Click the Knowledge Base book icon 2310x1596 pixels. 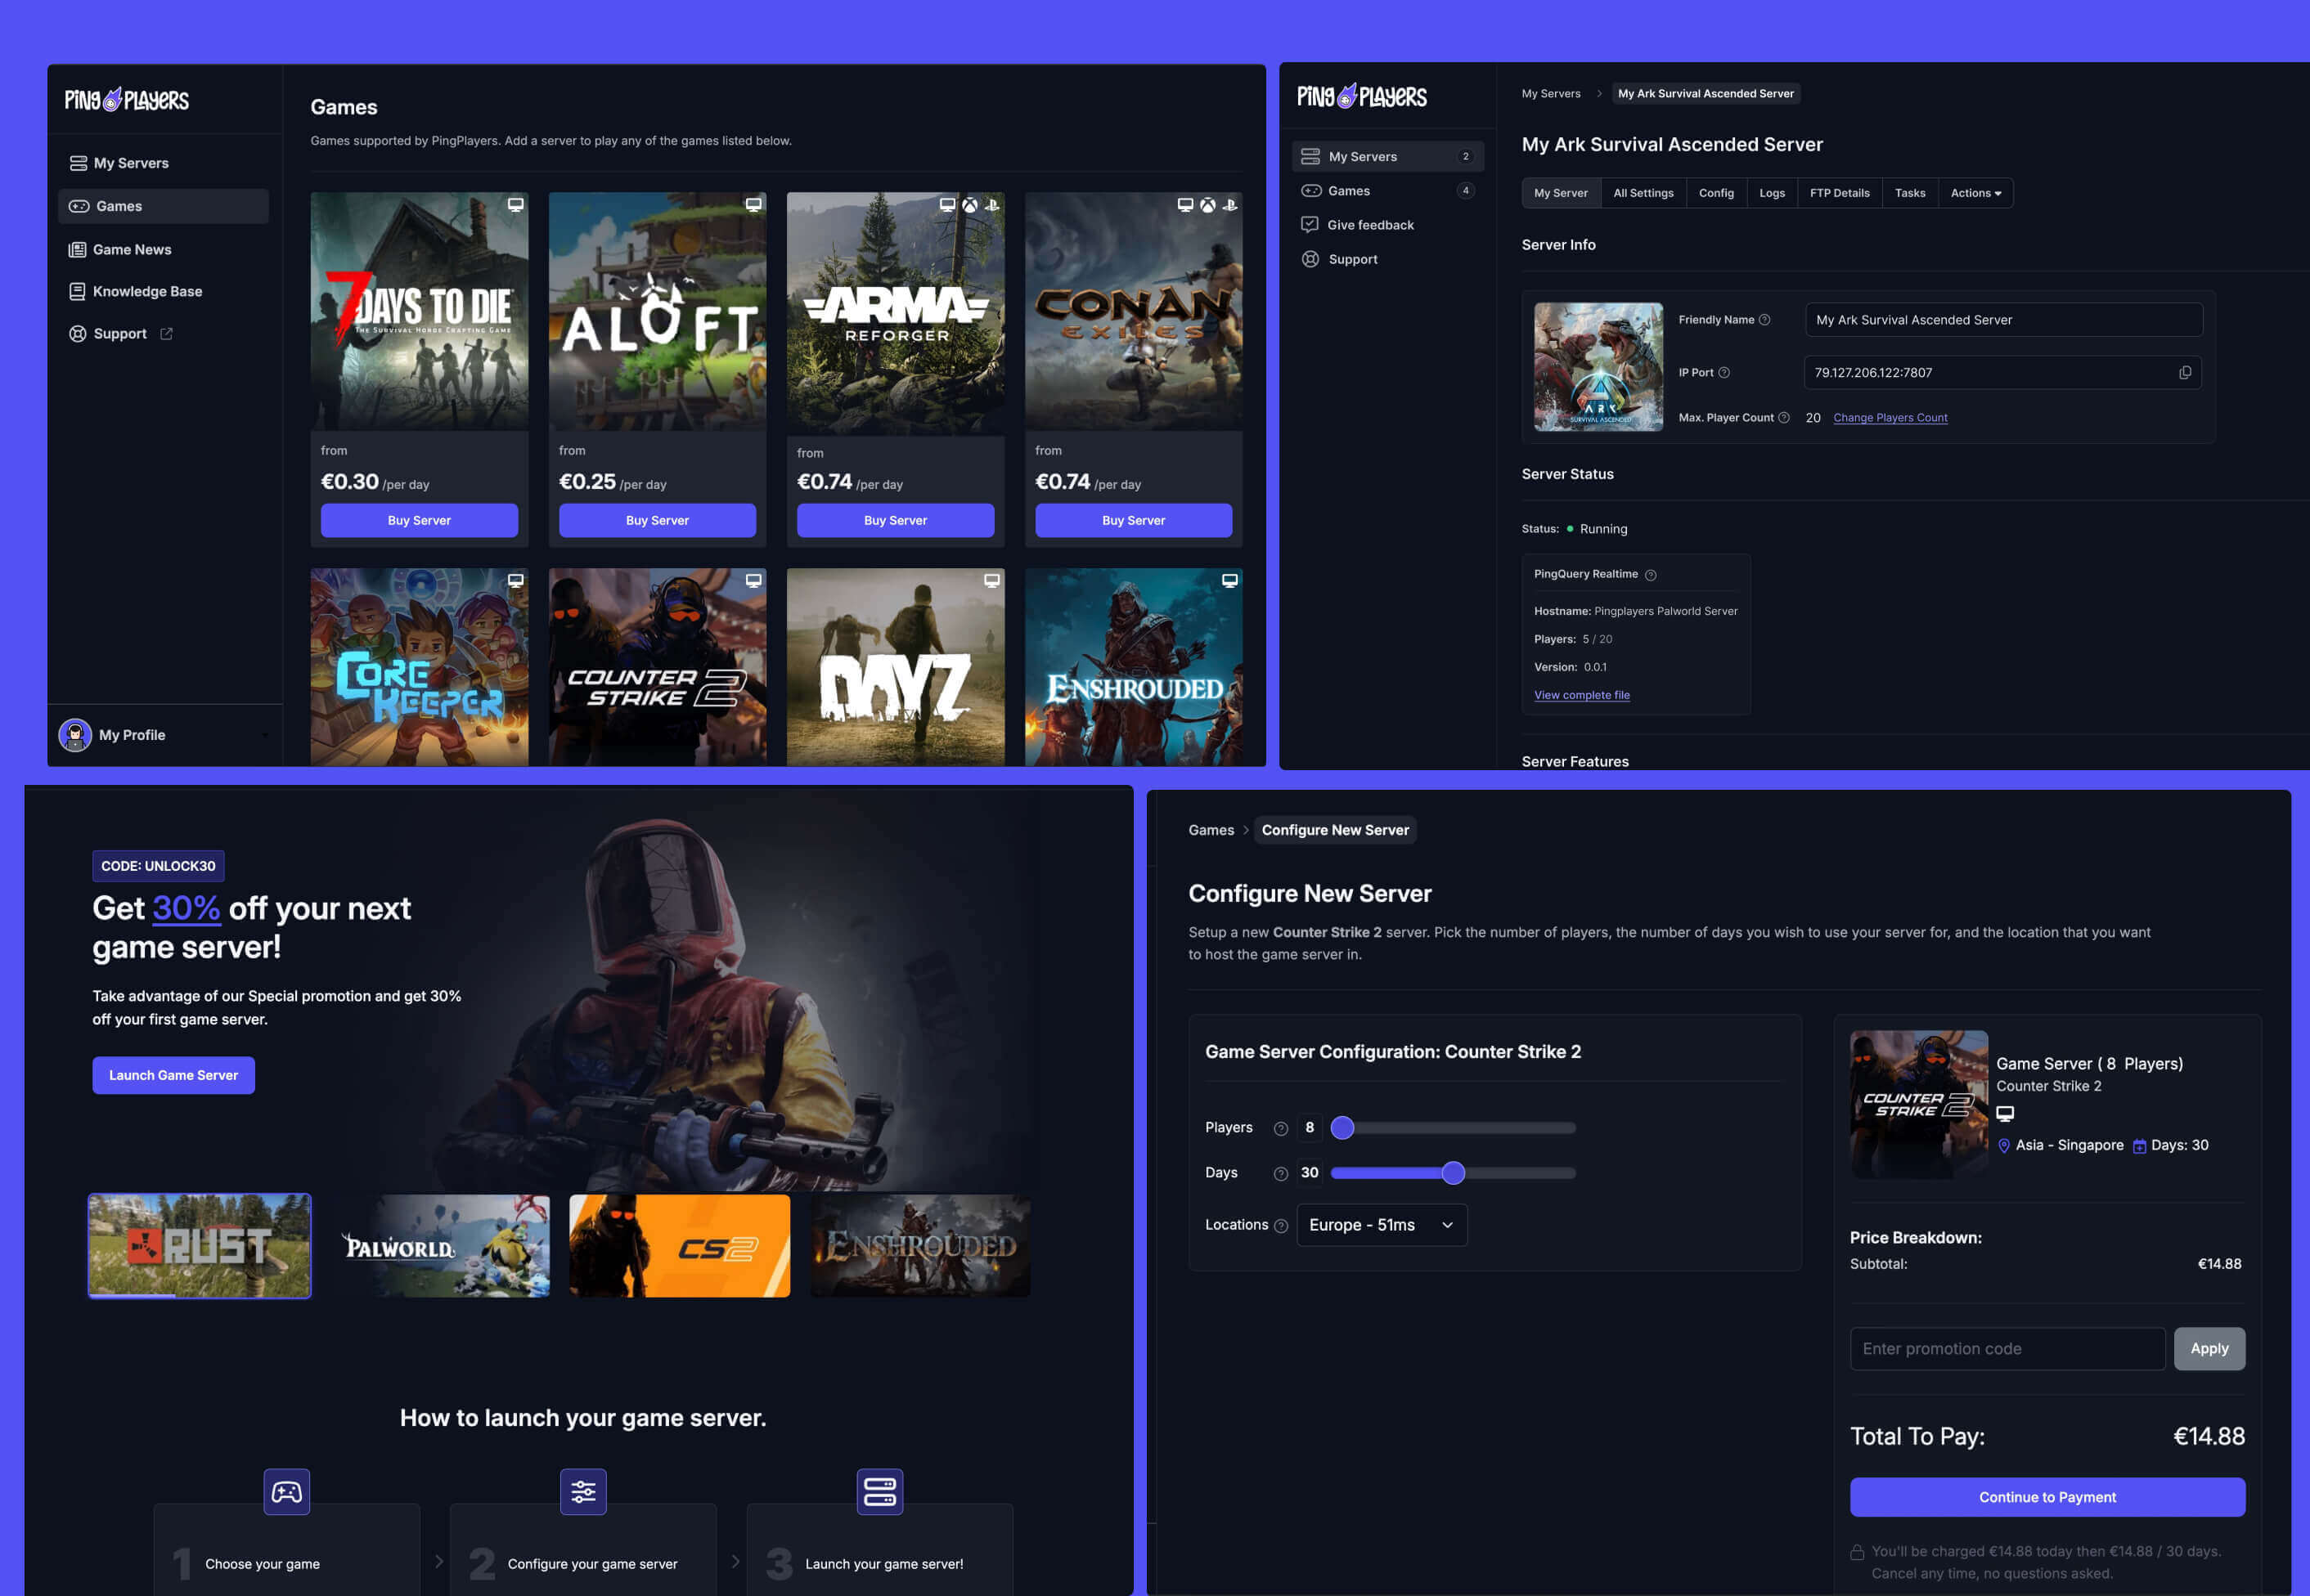point(77,291)
